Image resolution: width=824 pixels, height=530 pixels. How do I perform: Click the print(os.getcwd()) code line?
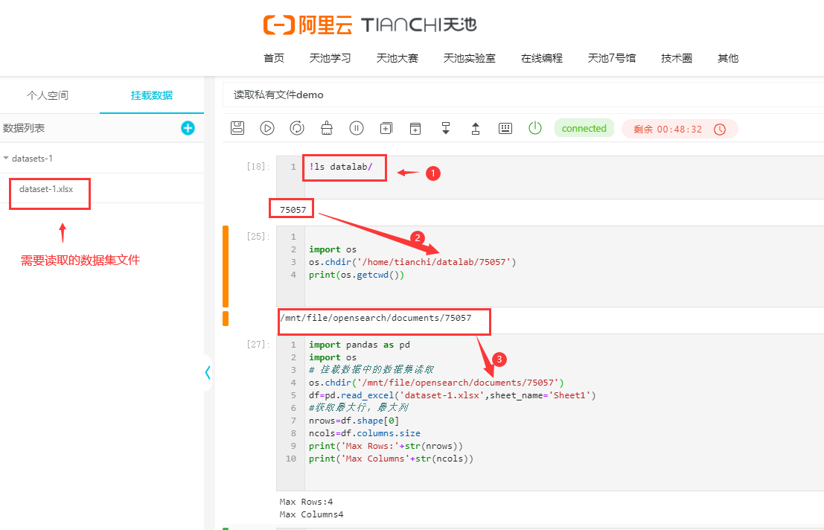click(357, 274)
